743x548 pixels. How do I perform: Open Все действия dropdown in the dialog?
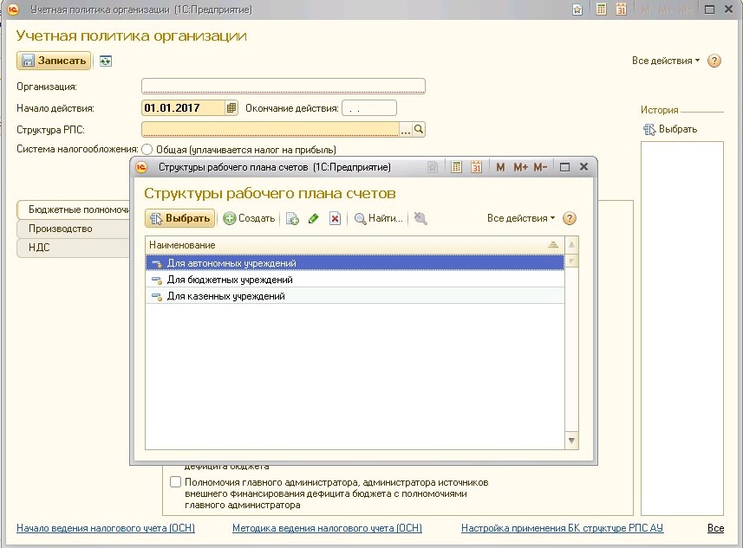pyautogui.click(x=521, y=218)
